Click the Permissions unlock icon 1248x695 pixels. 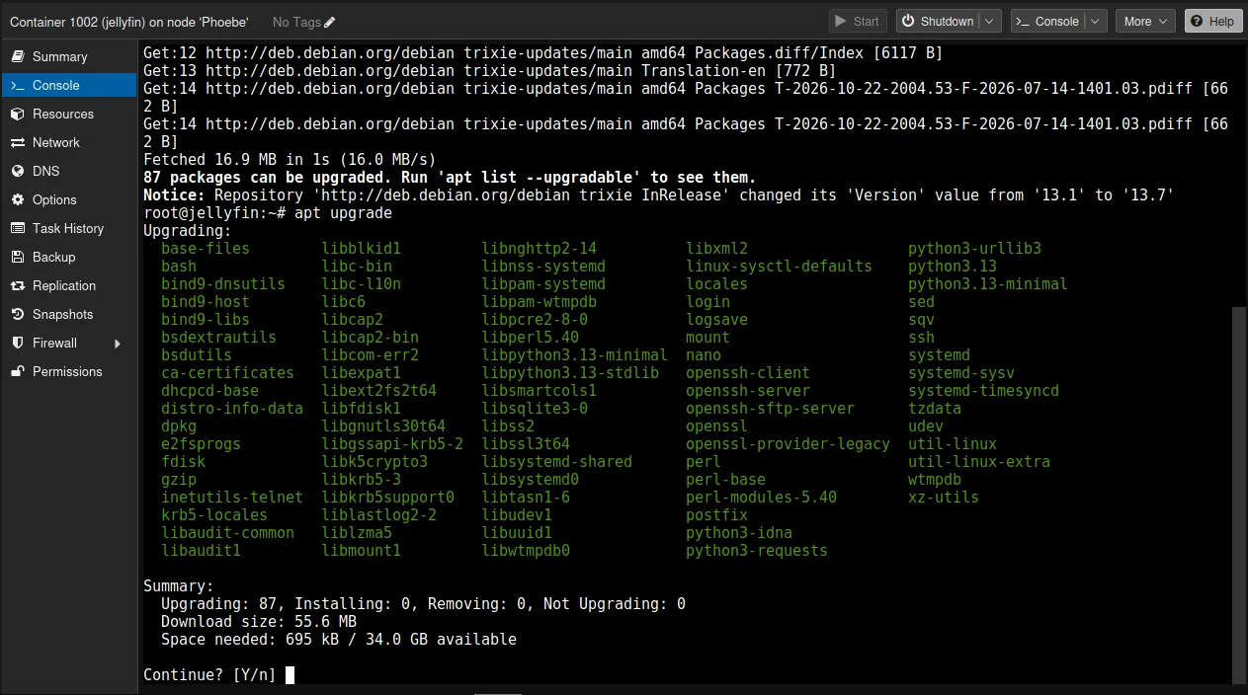click(x=17, y=371)
